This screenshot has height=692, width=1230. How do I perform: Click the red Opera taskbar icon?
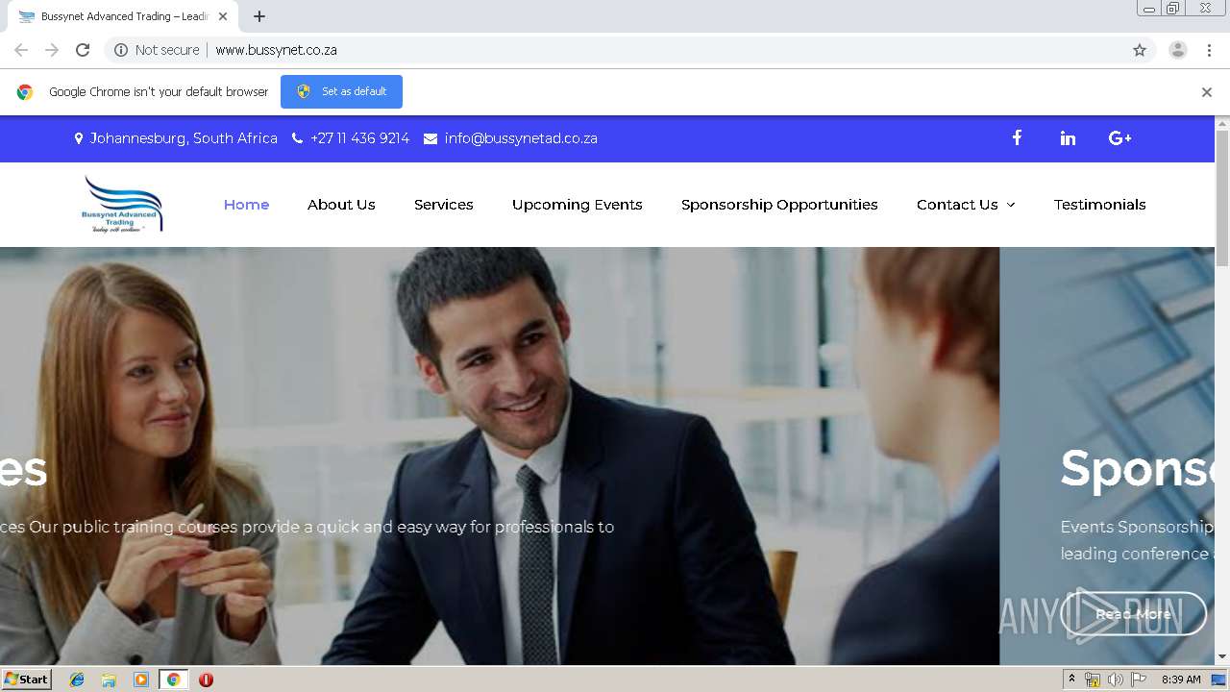(x=206, y=680)
